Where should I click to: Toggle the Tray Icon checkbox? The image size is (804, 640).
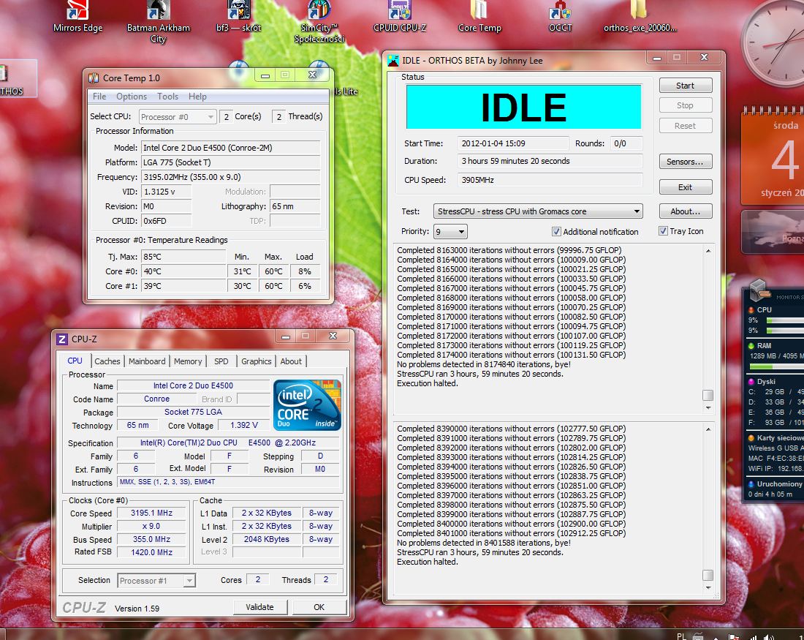[663, 231]
